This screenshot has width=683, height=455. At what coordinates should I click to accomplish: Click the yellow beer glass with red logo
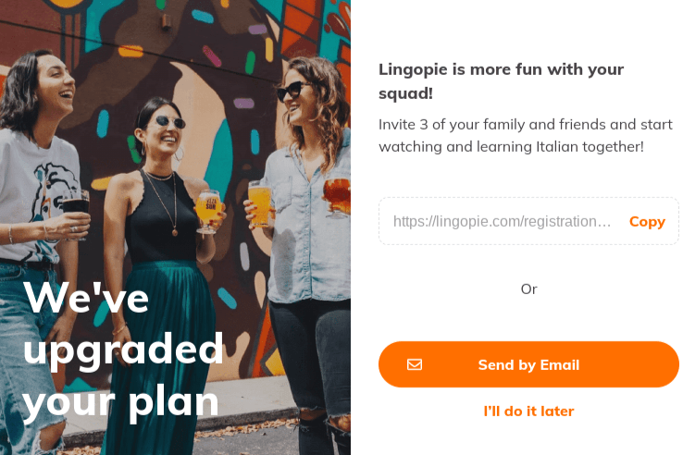[208, 212]
